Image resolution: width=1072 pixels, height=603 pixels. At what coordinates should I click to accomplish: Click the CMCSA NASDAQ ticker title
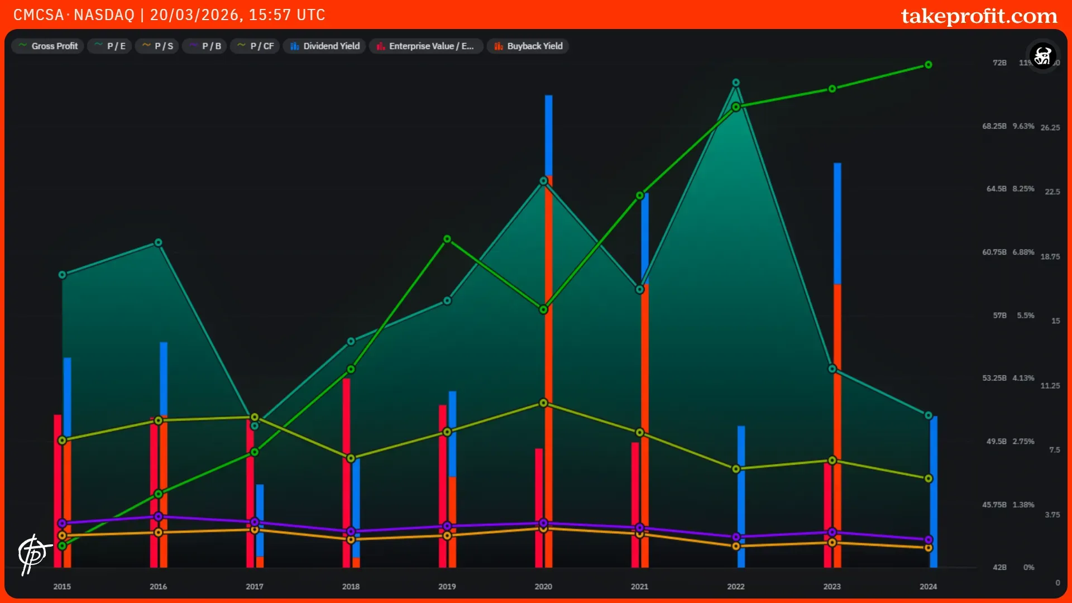(74, 15)
